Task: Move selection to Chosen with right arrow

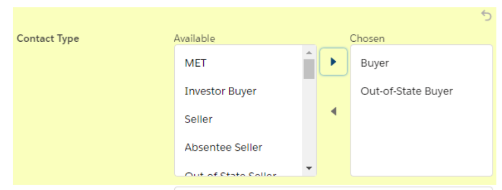Action: tap(334, 62)
